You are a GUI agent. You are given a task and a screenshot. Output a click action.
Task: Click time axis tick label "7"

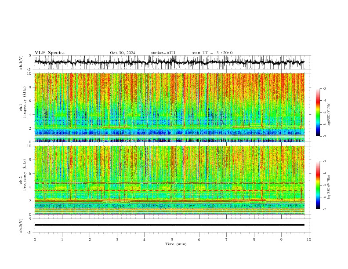coord(227,240)
